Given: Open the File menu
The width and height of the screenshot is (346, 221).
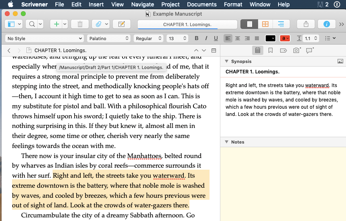Looking at the screenshot, I should click(x=59, y=4).
